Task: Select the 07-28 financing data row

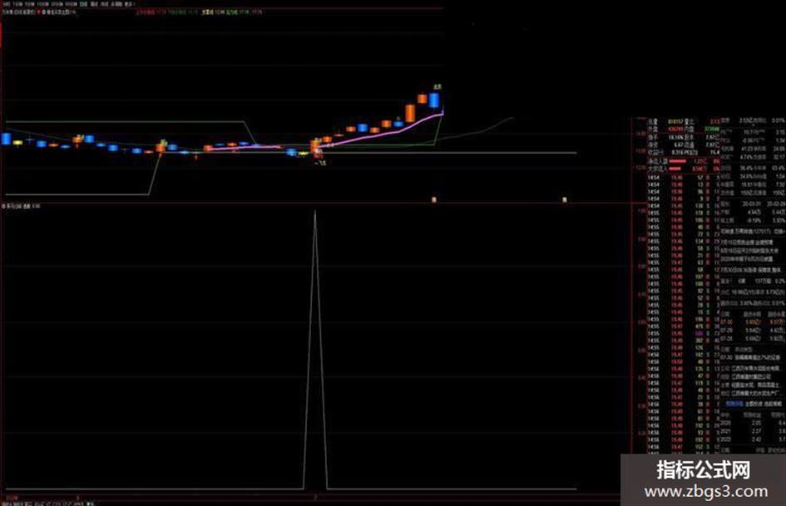Action: point(753,339)
